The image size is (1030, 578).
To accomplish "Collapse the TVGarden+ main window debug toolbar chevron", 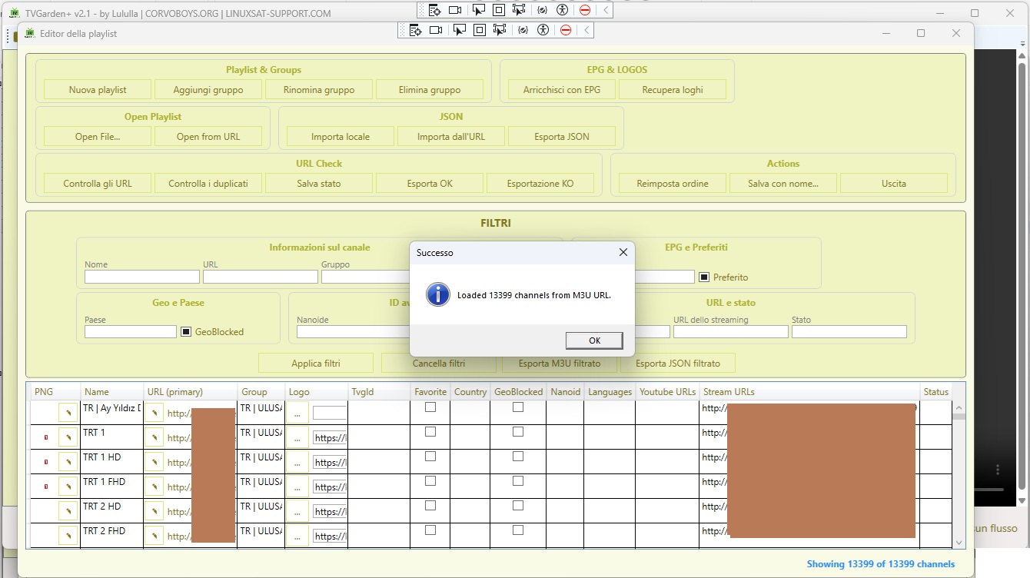I will (x=606, y=10).
